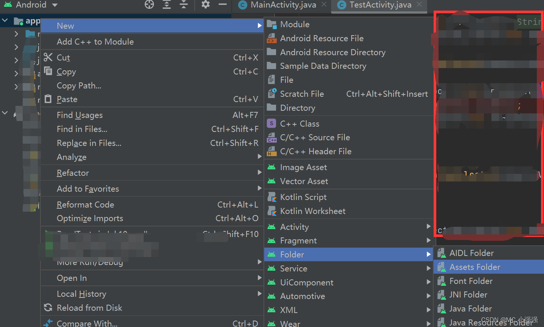Open the Wear submenu
Screen dimensions: 544x327
349,323
